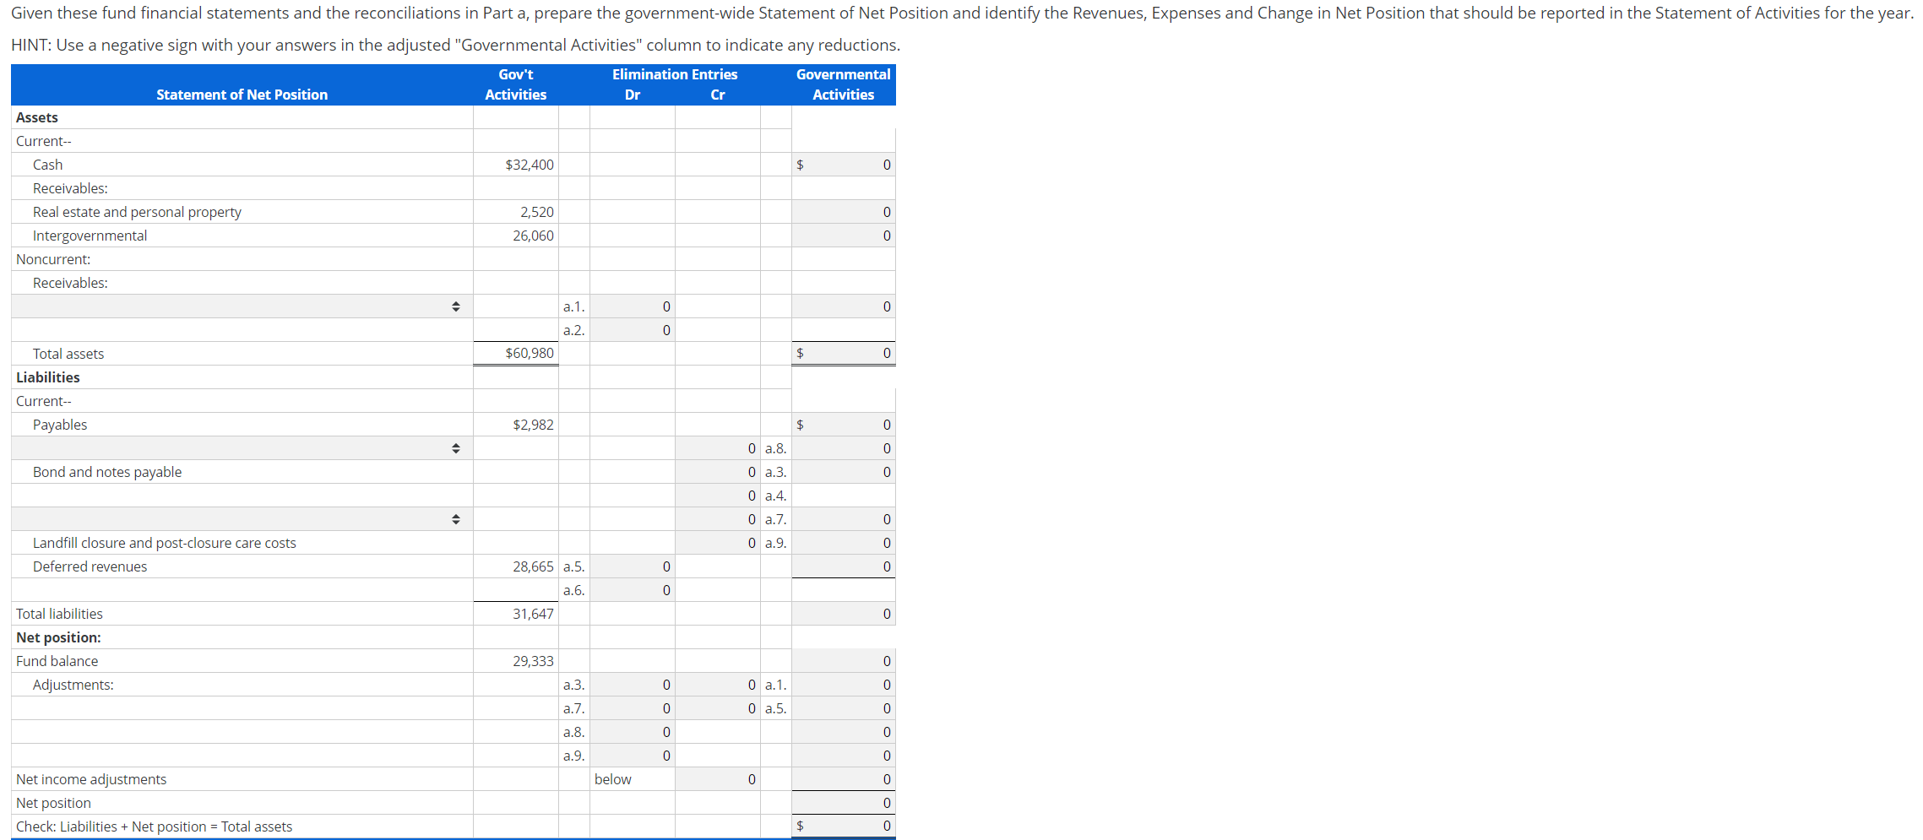The width and height of the screenshot is (1923, 840).
Task: Click the Check: Liabilities + Net position label
Action: 155,826
